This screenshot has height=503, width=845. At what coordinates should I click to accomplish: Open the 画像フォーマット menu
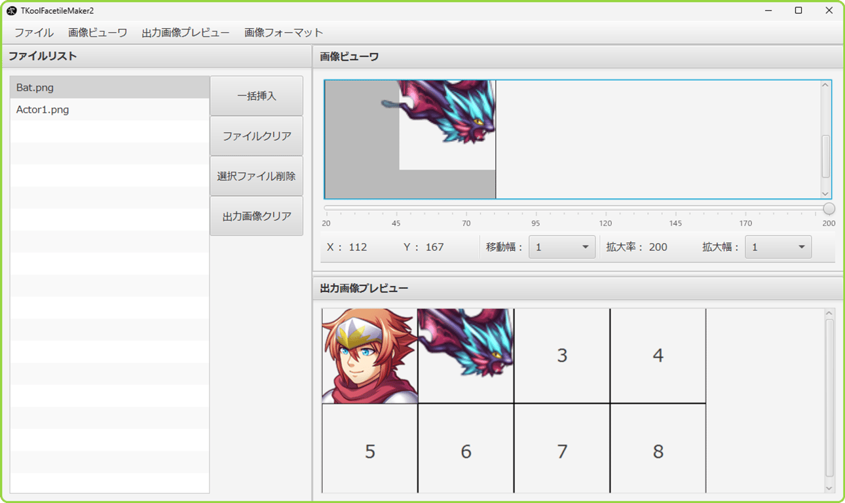284,33
